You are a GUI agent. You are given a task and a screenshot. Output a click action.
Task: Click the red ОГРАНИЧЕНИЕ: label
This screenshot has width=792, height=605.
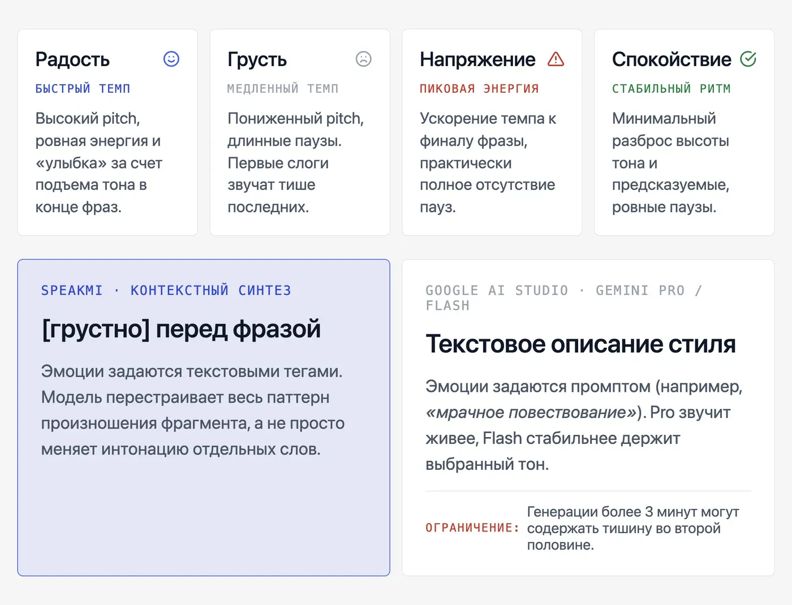pos(472,528)
